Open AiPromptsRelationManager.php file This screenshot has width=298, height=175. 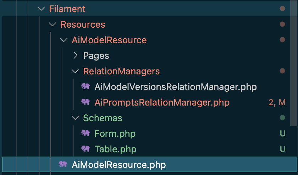click(162, 102)
